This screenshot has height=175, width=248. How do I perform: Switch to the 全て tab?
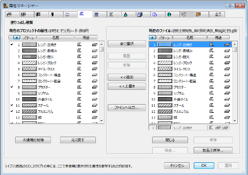pos(217,14)
